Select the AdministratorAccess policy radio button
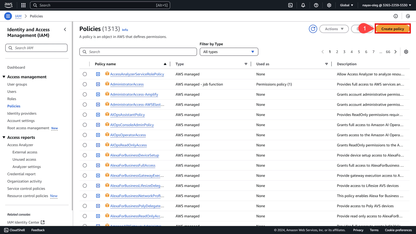 tap(85, 84)
